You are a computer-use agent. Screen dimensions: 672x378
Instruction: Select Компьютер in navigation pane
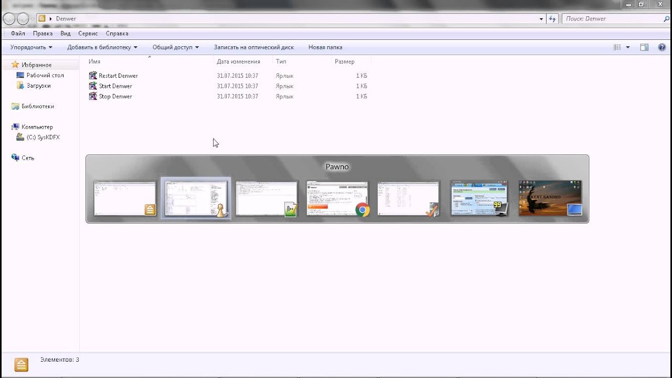[37, 127]
